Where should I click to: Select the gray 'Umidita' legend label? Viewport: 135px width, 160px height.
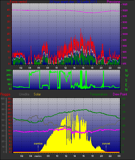24,94
